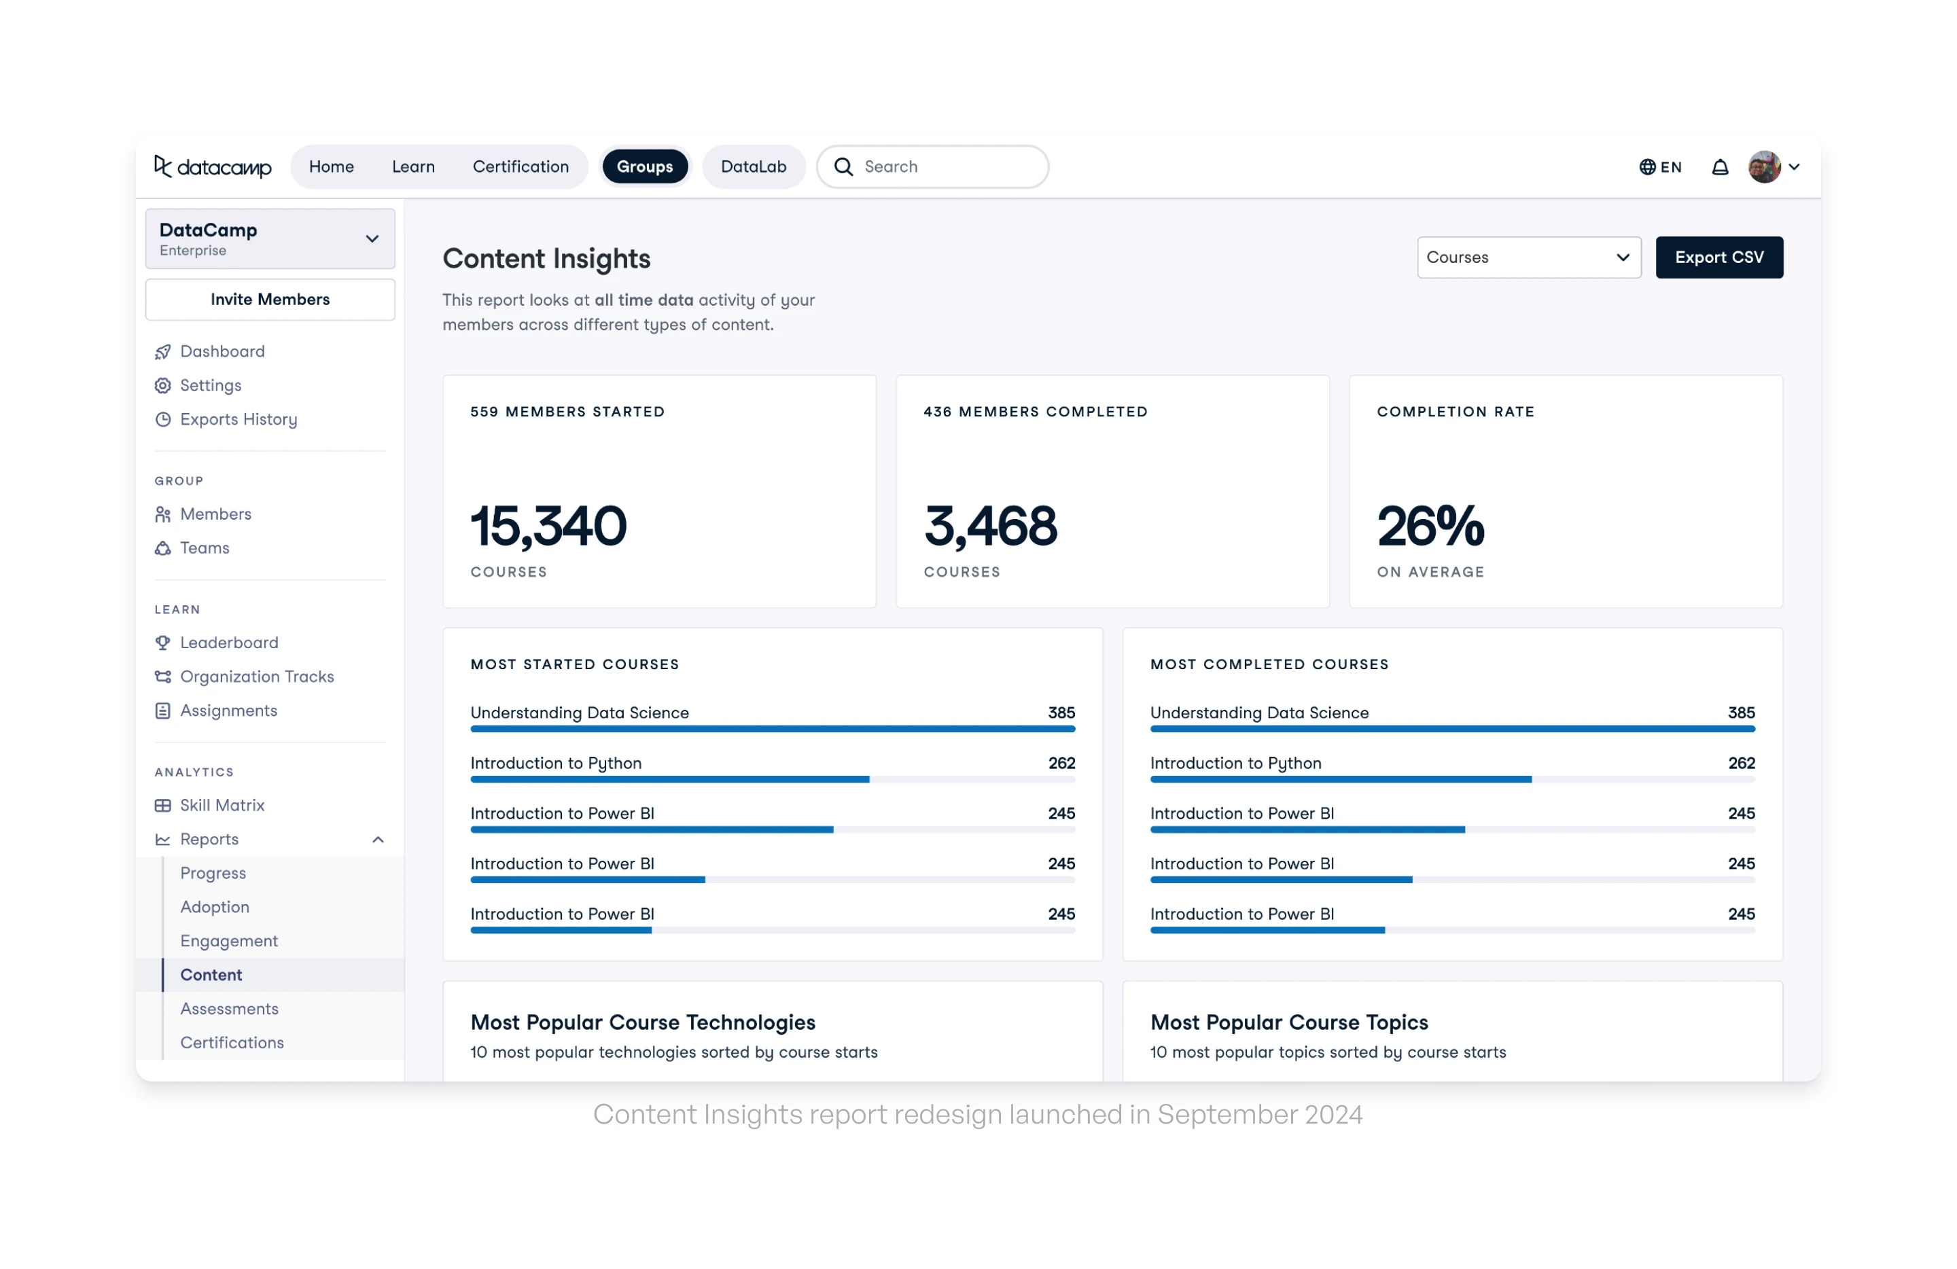Viewport: 1957px width, 1269px height.
Task: Open the Certification nav item
Action: (x=521, y=167)
